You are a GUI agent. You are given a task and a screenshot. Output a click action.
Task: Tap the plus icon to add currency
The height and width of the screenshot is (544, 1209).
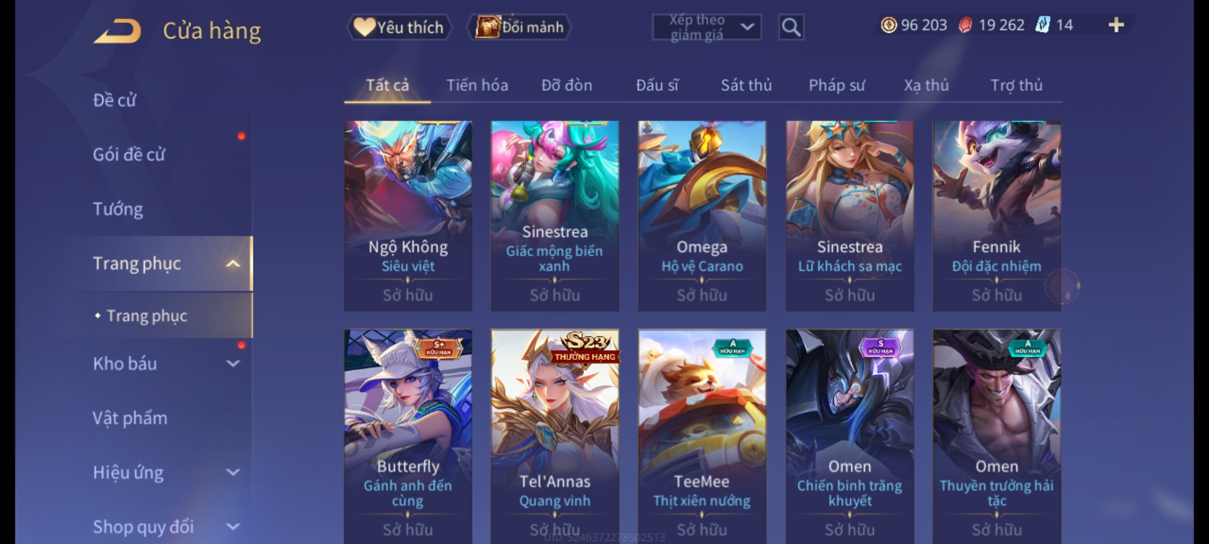[x=1116, y=25]
